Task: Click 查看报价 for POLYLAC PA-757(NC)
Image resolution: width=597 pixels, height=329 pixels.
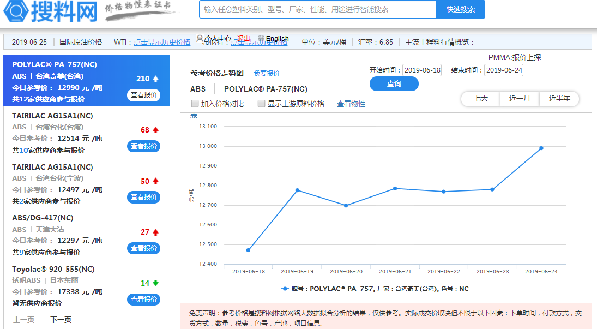Action: (143, 95)
